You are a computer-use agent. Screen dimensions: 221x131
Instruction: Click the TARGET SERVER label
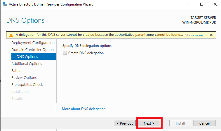click(x=203, y=17)
